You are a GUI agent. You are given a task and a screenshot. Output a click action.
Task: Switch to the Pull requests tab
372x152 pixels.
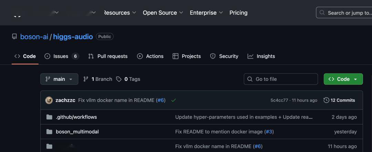click(108, 56)
